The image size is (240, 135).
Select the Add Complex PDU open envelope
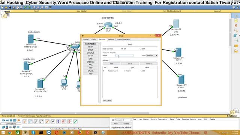point(236,51)
